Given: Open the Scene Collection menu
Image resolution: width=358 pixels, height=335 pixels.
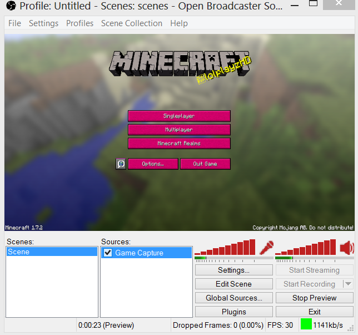Looking at the screenshot, I should coord(132,23).
